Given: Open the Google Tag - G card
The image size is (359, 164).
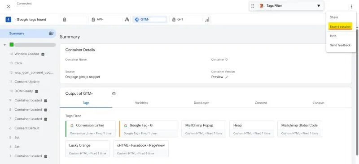Looking at the screenshot, I should 149,129.
